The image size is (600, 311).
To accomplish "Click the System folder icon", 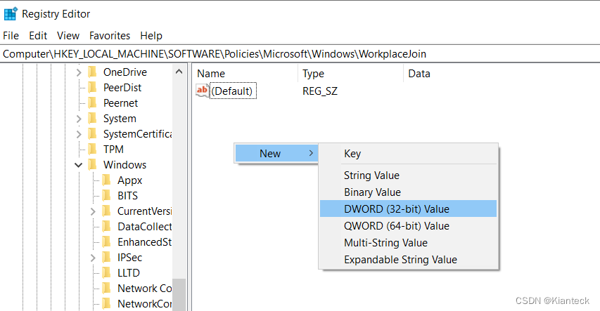I will tap(92, 119).
